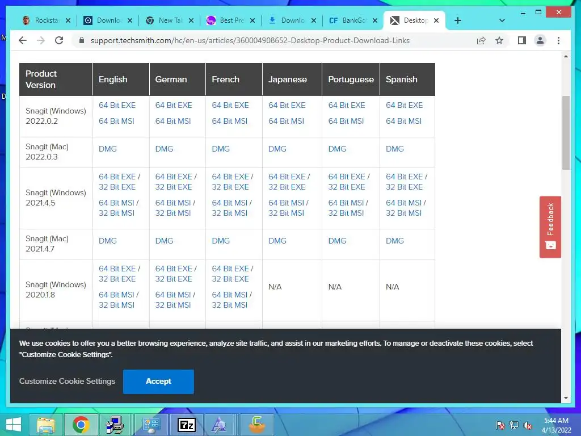Share this page via share icon
The height and width of the screenshot is (436, 581).
481,40
